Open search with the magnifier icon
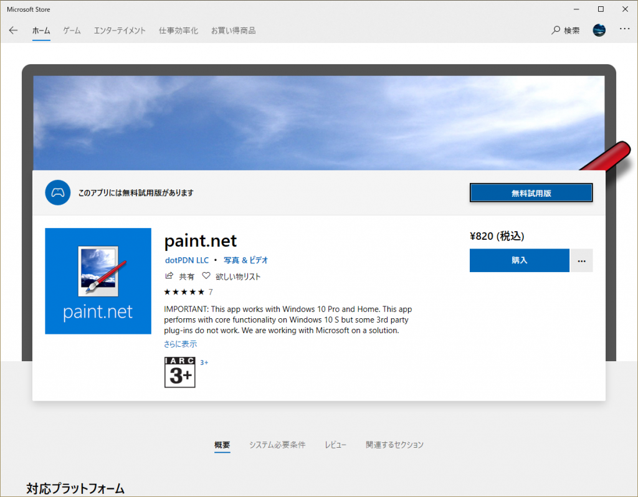 [x=556, y=31]
